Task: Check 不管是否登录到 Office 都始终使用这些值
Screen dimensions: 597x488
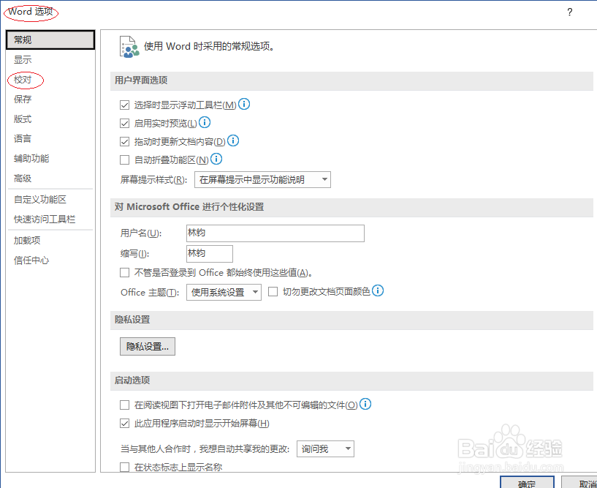Action: [x=124, y=272]
